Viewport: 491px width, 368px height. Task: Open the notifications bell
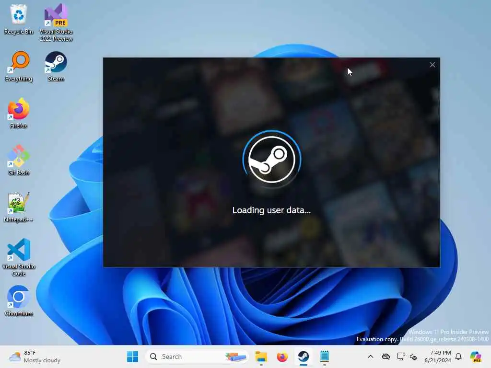[458, 356]
